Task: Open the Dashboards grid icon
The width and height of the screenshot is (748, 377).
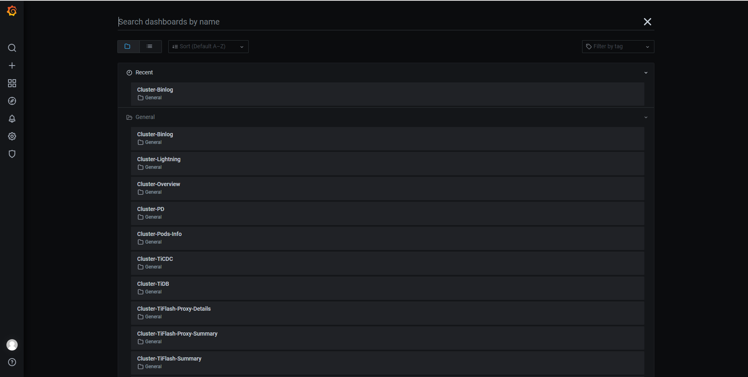Action: pos(12,83)
